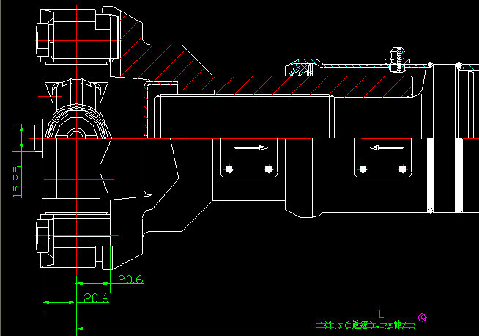Click lower-left square marker in left plate
The image size is (479, 336).
229,169
